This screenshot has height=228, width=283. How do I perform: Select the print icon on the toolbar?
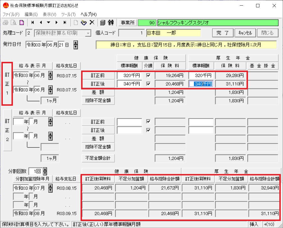[x=6, y=22]
